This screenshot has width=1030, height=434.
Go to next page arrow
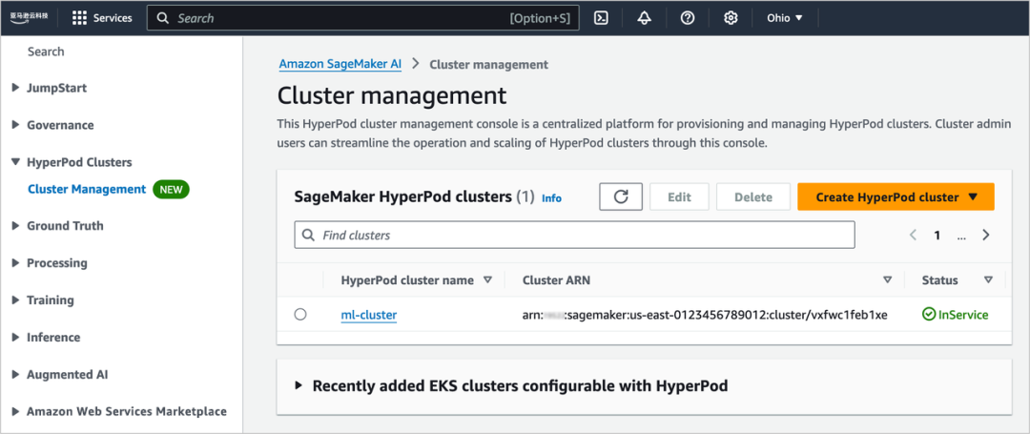coord(986,235)
